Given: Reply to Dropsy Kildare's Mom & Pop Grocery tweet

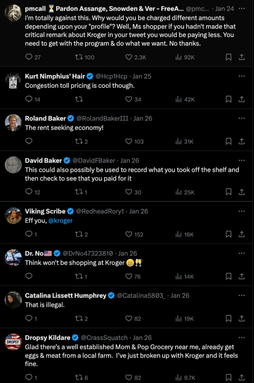Looking at the screenshot, I should [x=29, y=377].
